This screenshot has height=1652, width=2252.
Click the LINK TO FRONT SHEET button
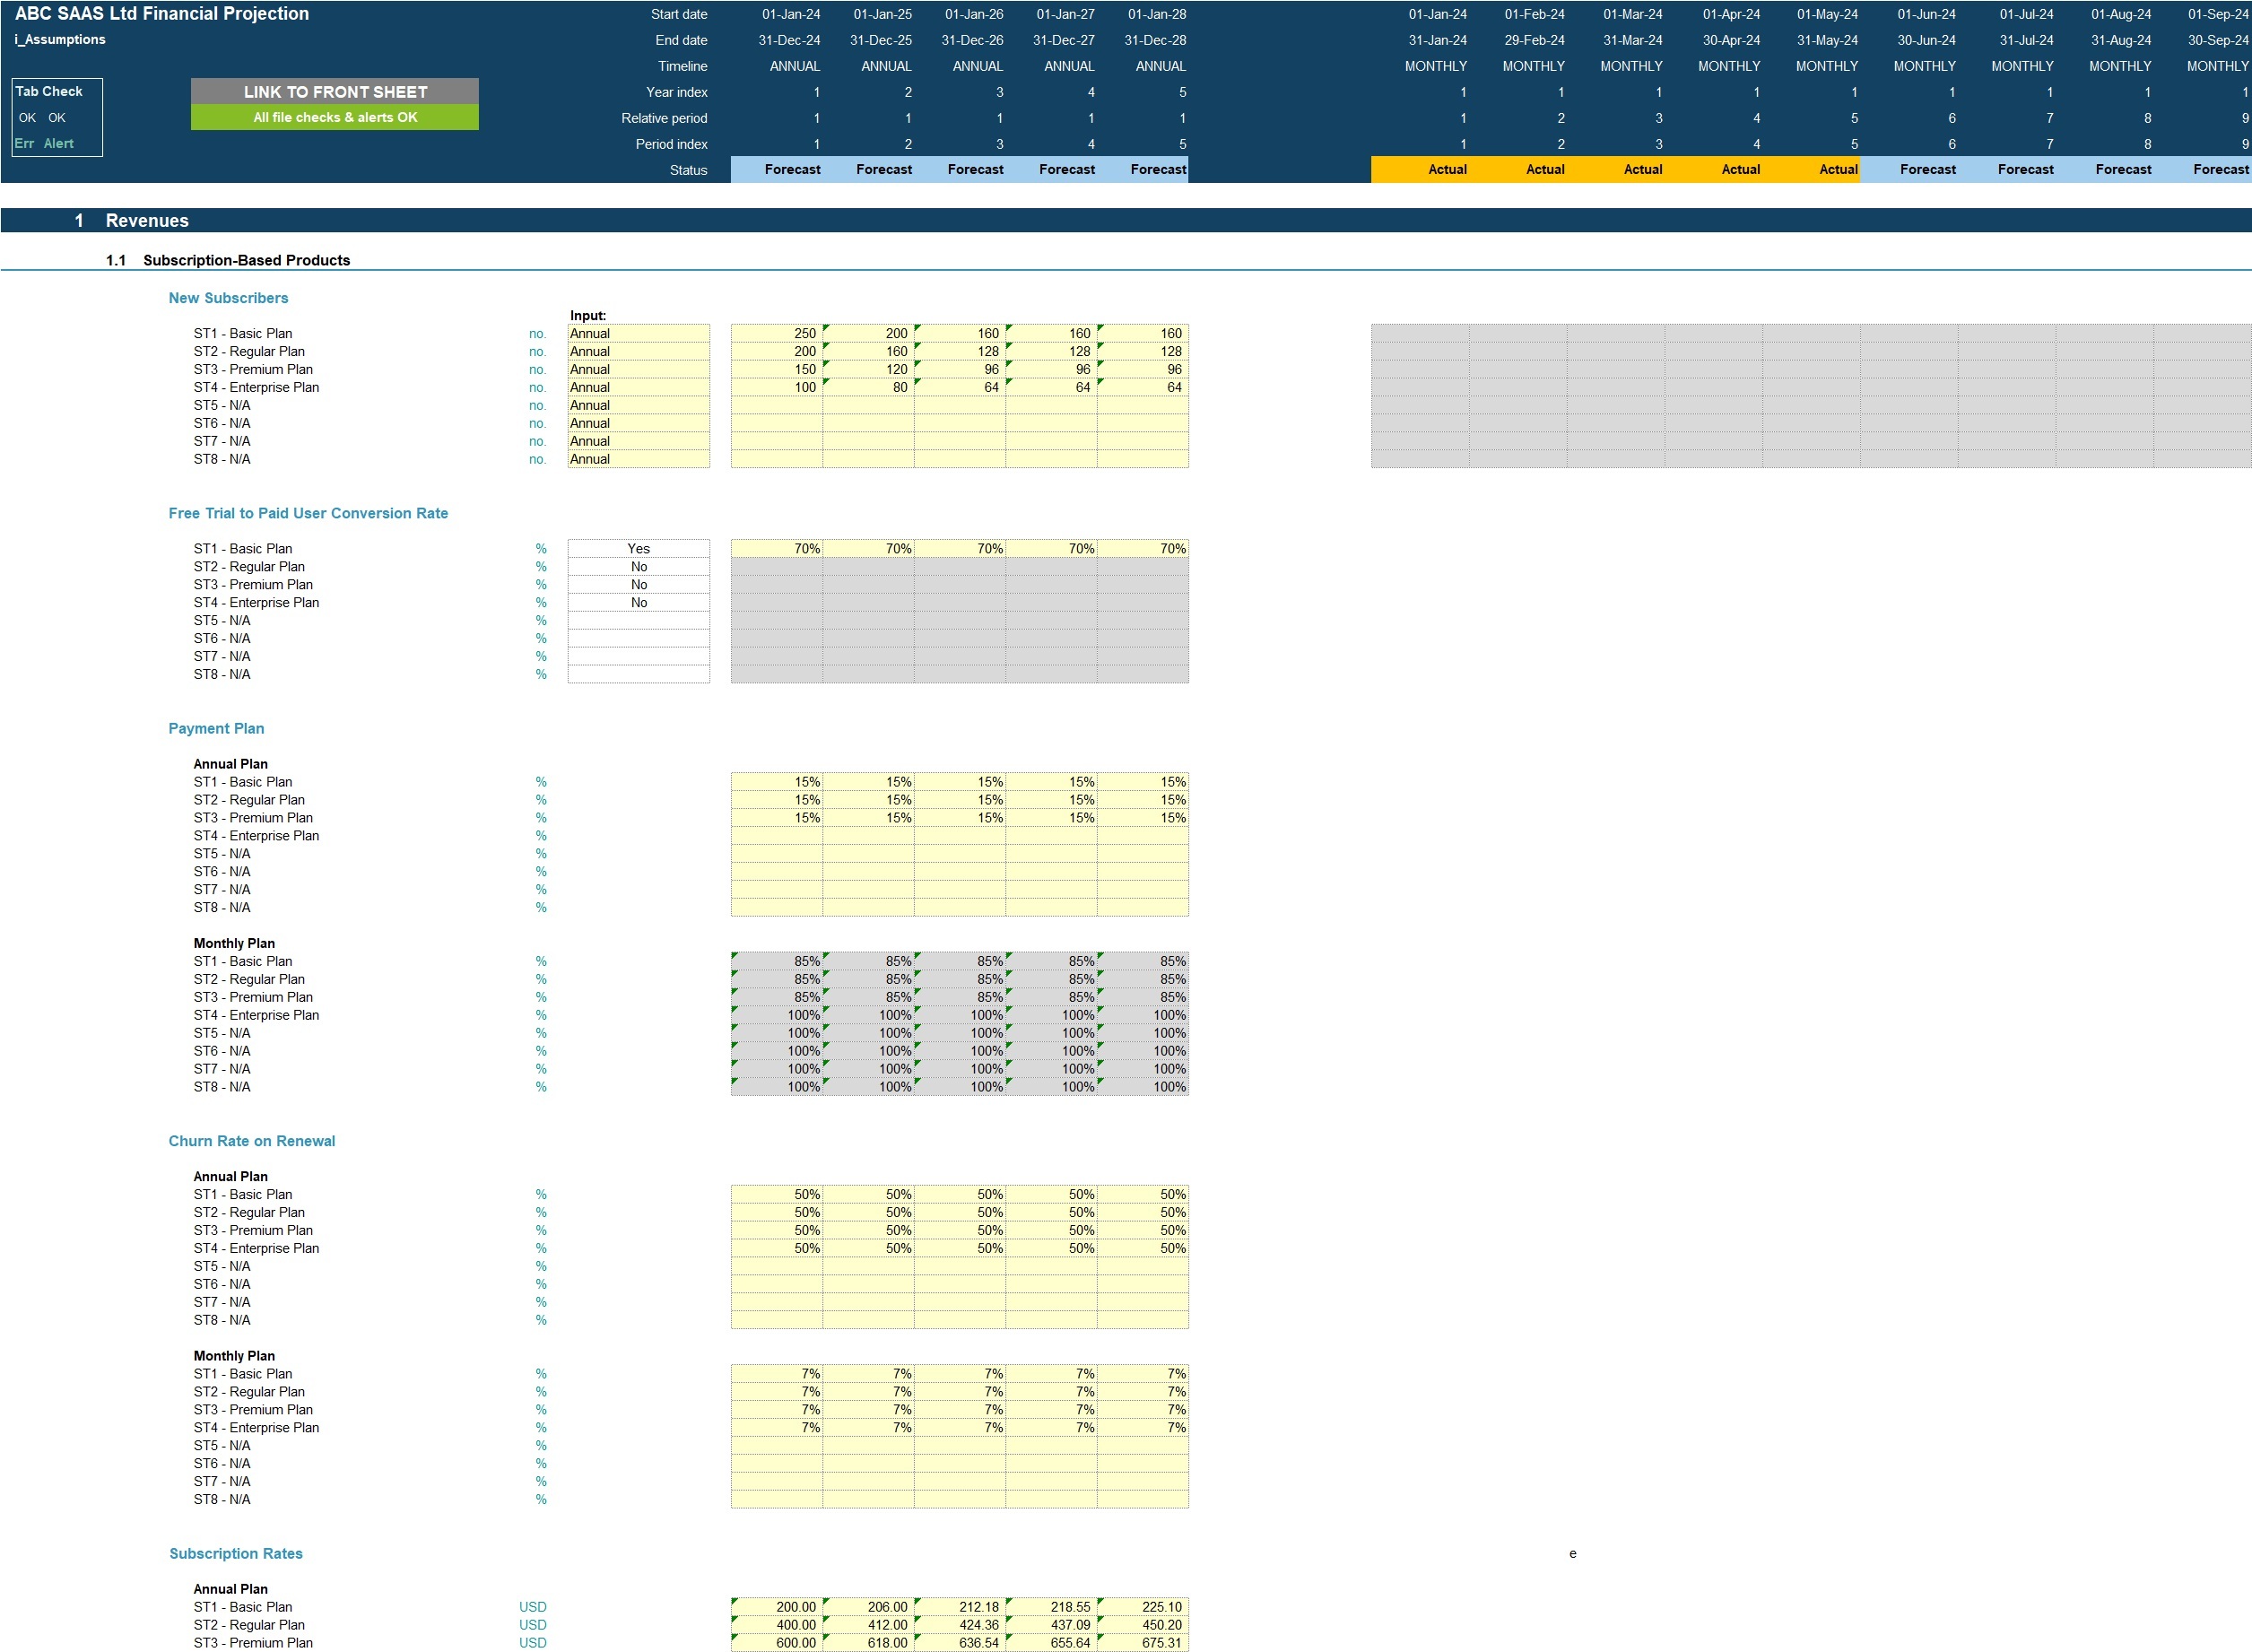(335, 91)
